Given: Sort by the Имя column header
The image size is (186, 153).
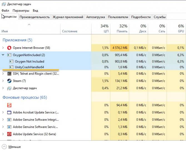Looking at the screenshot, I should [x=30, y=29].
